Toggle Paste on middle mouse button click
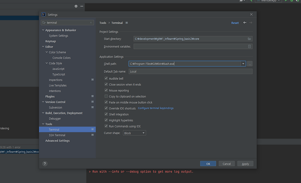This screenshot has width=301, height=183. pos(106,102)
